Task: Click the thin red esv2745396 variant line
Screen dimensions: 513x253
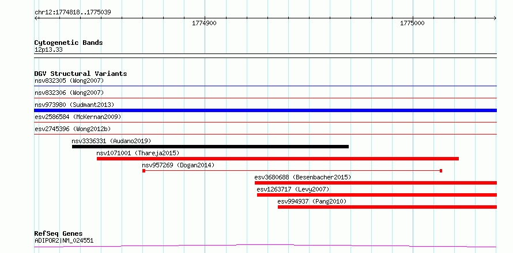Action: coord(266,134)
